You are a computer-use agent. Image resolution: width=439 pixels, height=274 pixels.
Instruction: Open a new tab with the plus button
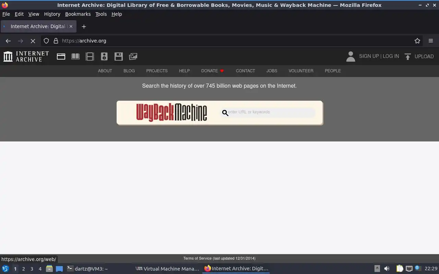click(84, 26)
